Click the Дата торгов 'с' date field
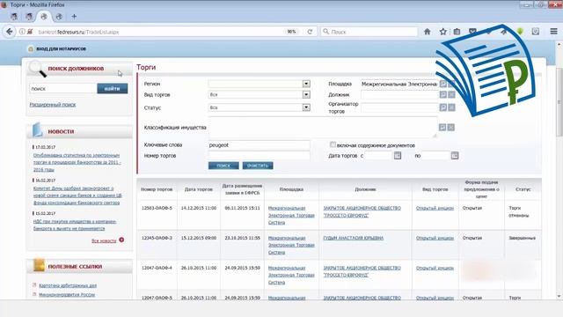Viewport: 563px width, 317px height. click(x=378, y=156)
